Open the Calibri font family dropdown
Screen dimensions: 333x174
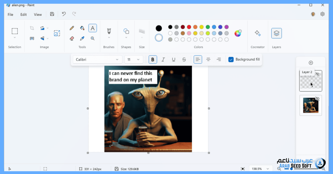[97, 60]
